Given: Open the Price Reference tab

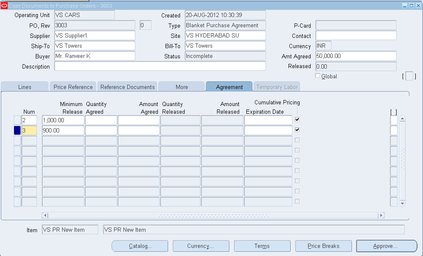Looking at the screenshot, I should pos(73,86).
